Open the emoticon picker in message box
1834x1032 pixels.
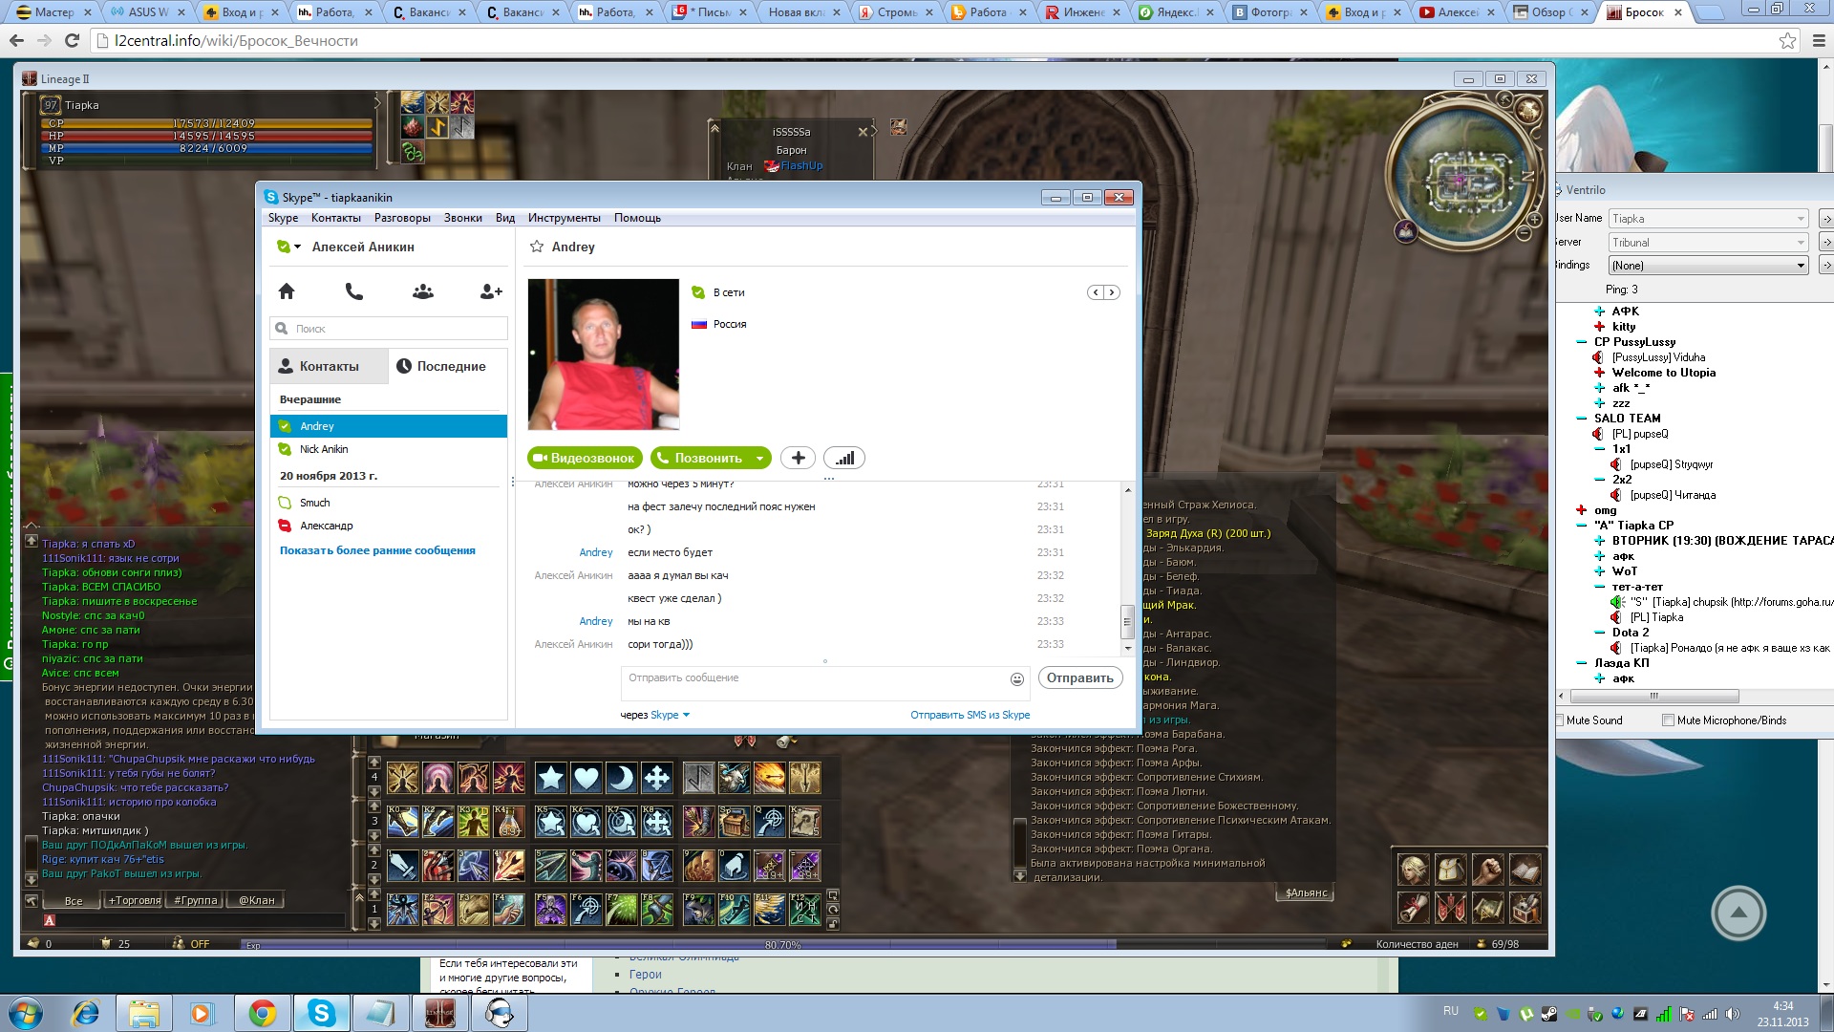tap(1017, 679)
